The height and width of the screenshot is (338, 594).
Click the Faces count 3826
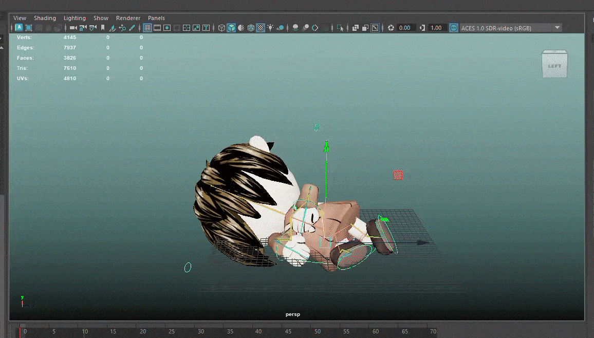[x=70, y=58]
